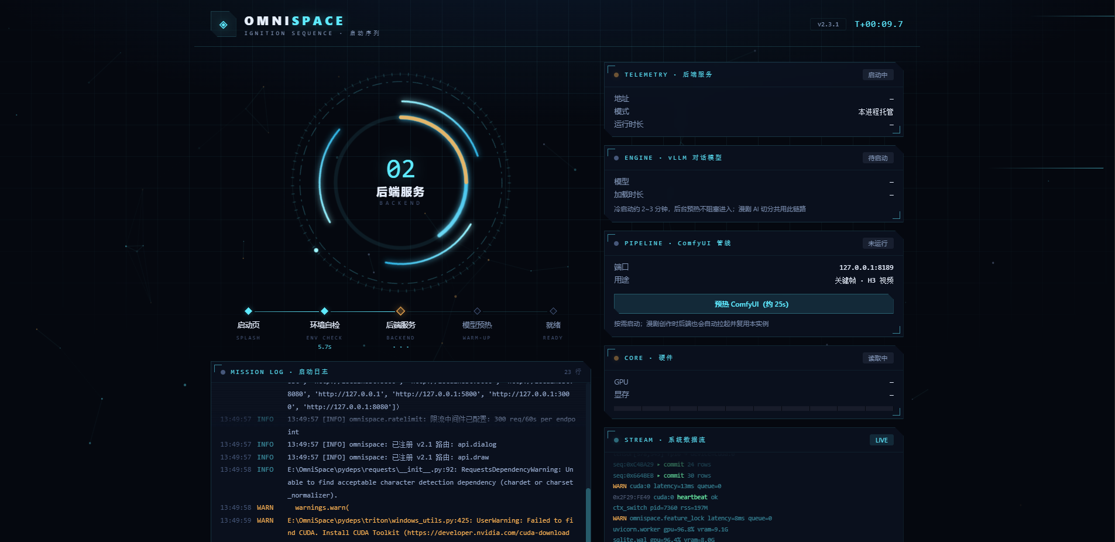Click the Mission Log panel status dot
The image size is (1115, 542).
223,372
